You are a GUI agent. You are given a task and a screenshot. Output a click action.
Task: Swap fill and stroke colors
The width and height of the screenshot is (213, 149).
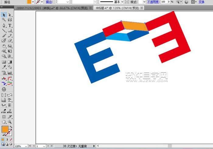tap(11, 127)
